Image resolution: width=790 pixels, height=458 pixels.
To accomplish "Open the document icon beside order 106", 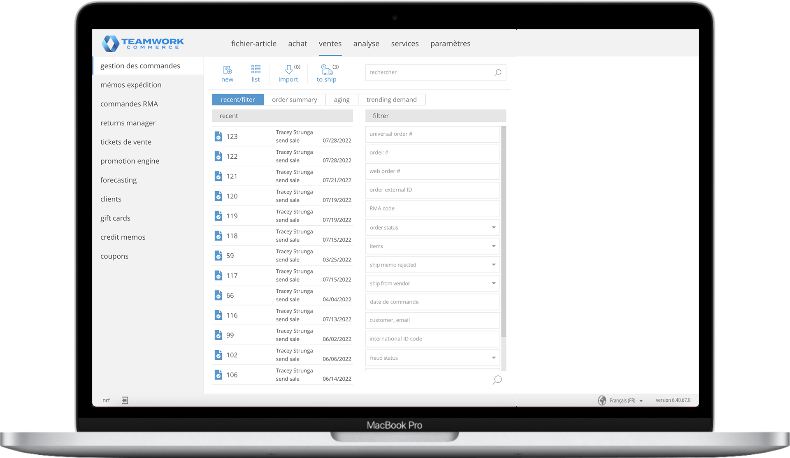I will click(218, 375).
